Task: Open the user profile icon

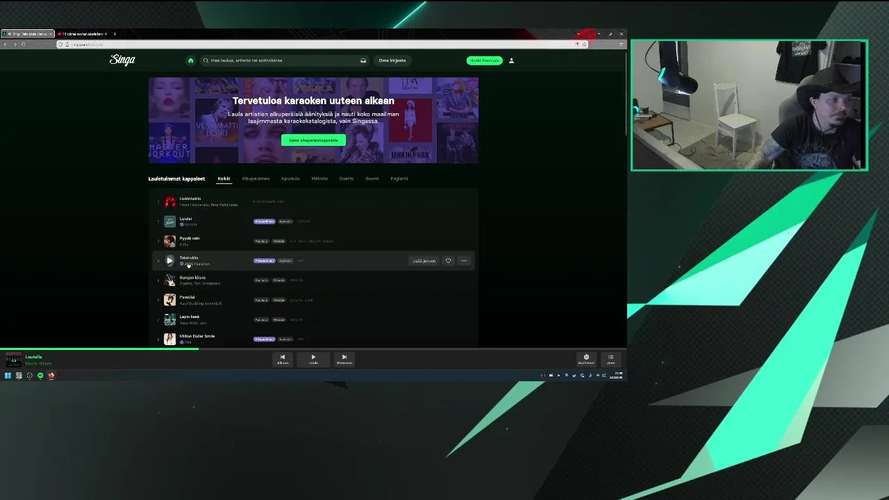Action: (x=511, y=60)
